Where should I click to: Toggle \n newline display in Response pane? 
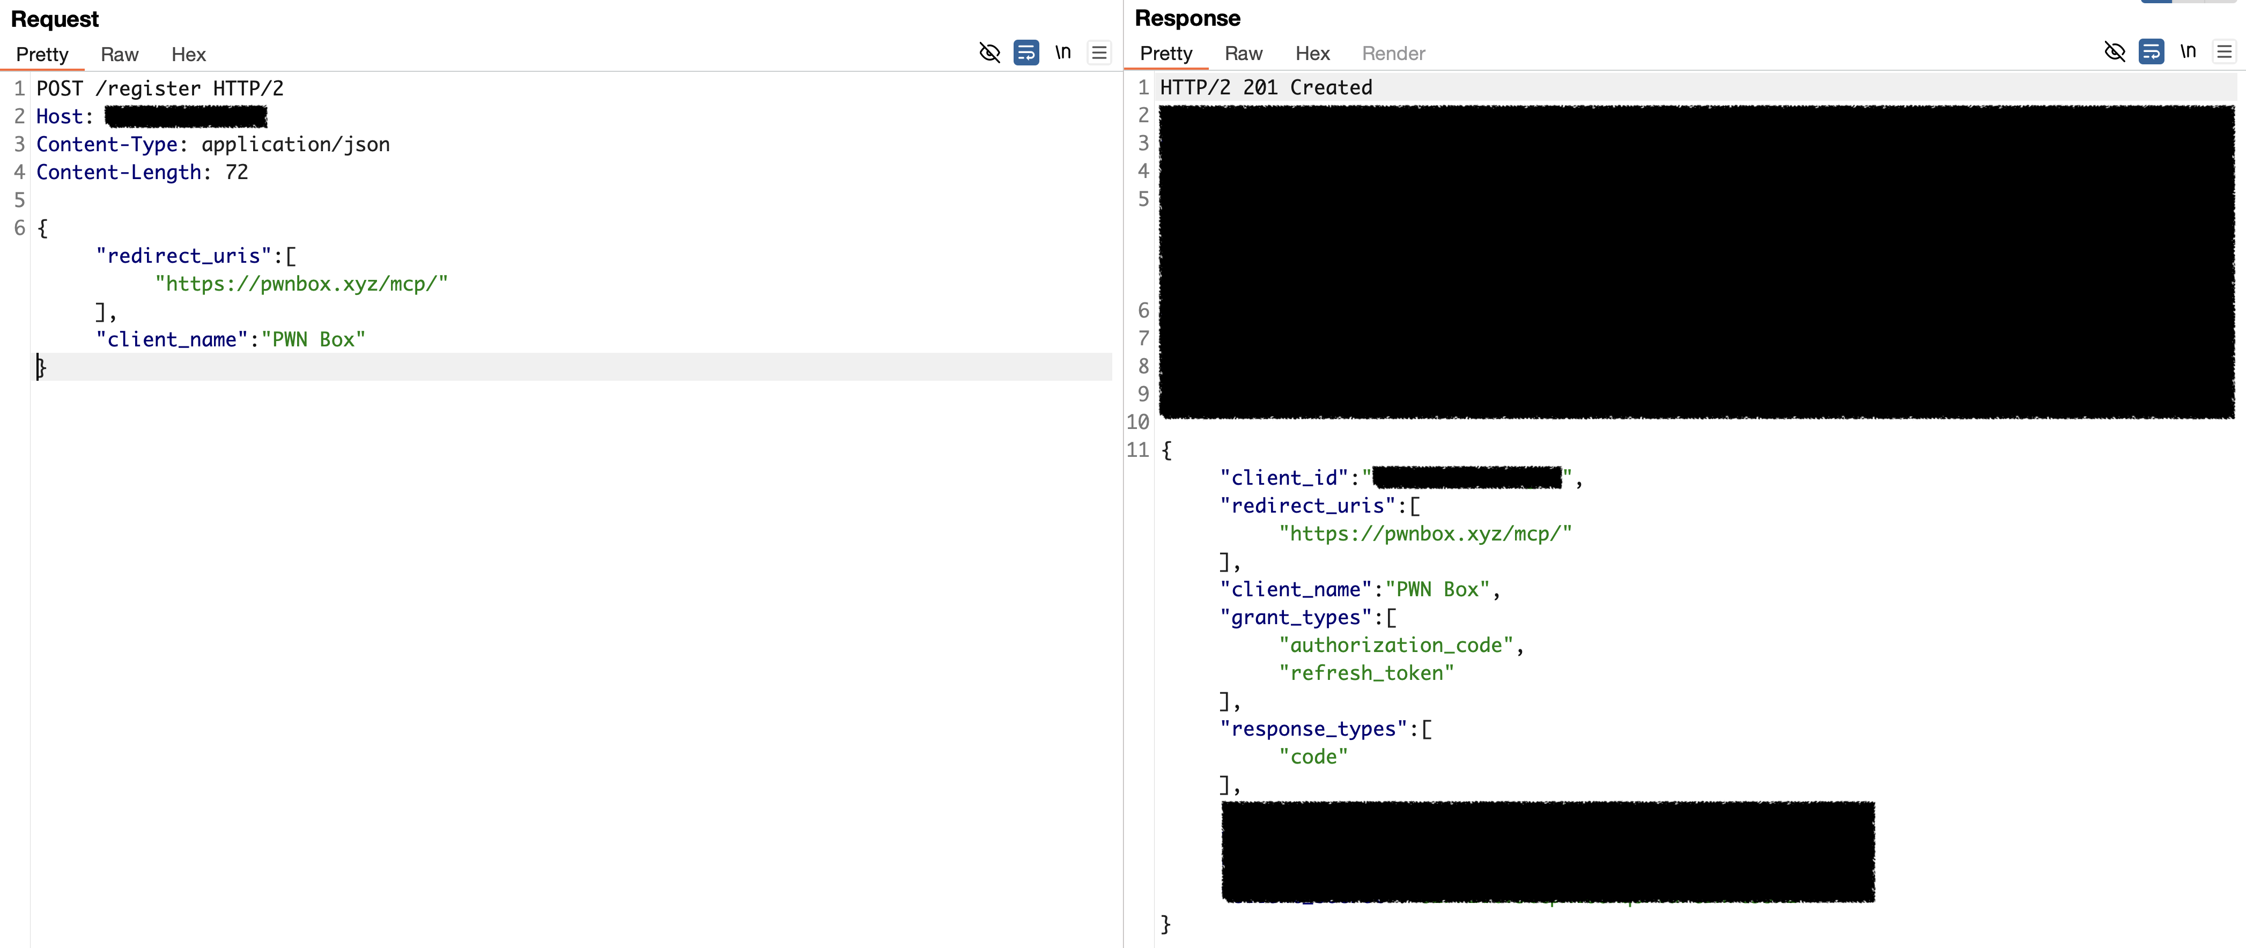(2188, 51)
